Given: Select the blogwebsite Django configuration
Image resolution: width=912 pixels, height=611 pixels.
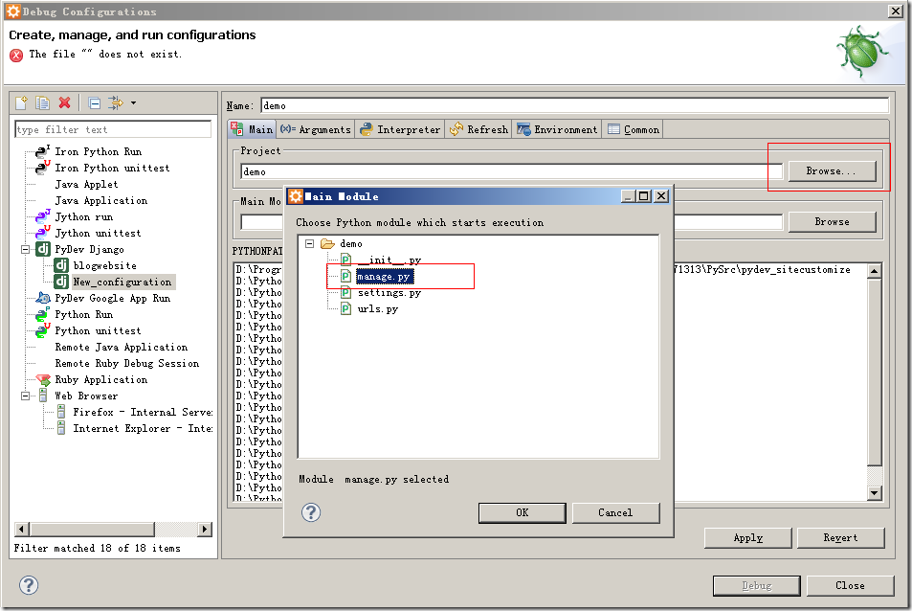Looking at the screenshot, I should [x=104, y=265].
